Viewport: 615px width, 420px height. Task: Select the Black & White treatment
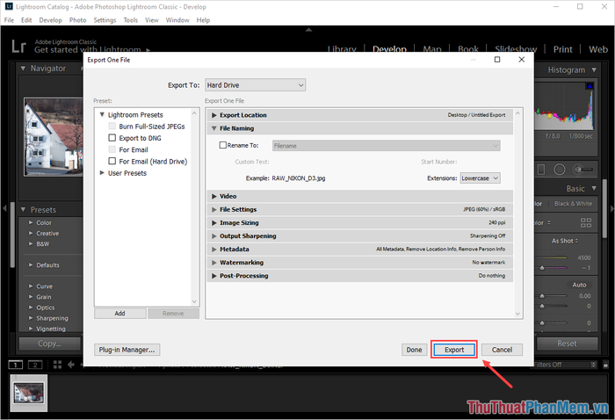pyautogui.click(x=573, y=204)
